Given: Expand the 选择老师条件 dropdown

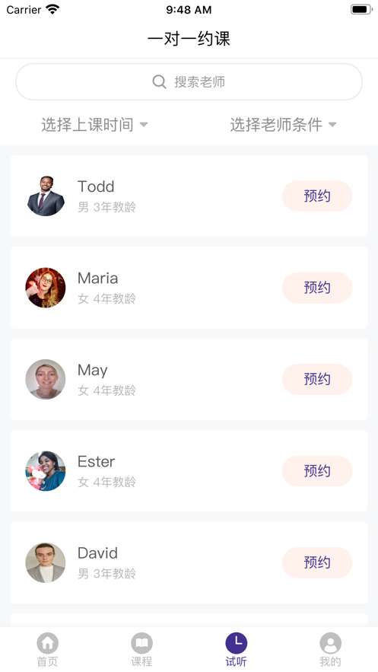Looking at the screenshot, I should tap(284, 125).
